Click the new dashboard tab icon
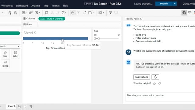195x110 pixels. (x=25, y=107)
